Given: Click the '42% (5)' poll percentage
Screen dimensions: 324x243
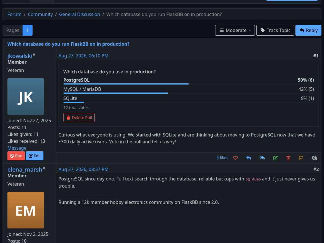Looking at the screenshot, I should [306, 89].
